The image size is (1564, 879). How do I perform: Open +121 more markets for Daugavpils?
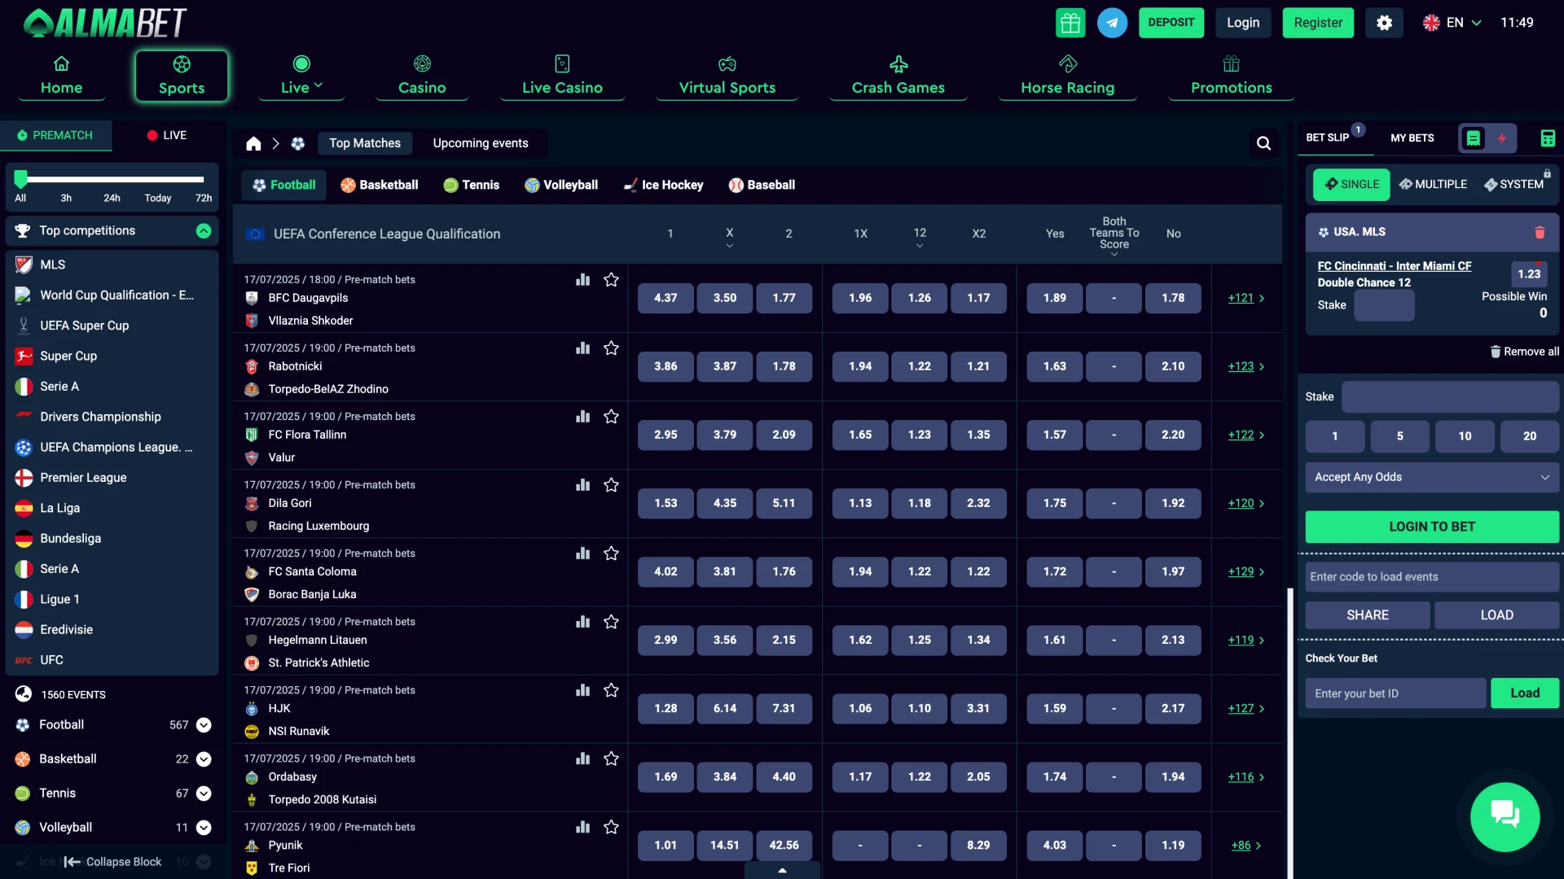pos(1246,299)
